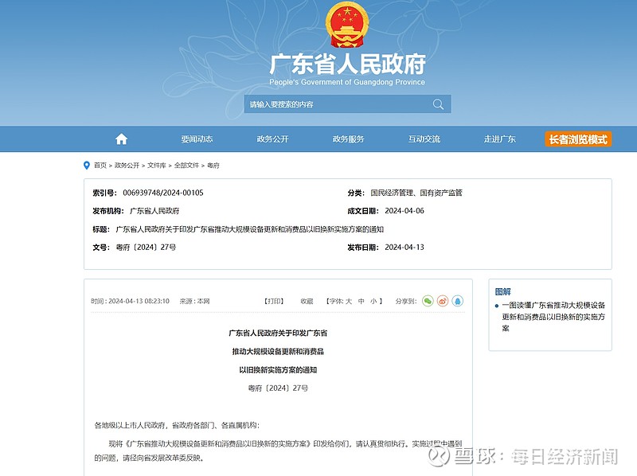Open the 走进广东 menu

(498, 137)
